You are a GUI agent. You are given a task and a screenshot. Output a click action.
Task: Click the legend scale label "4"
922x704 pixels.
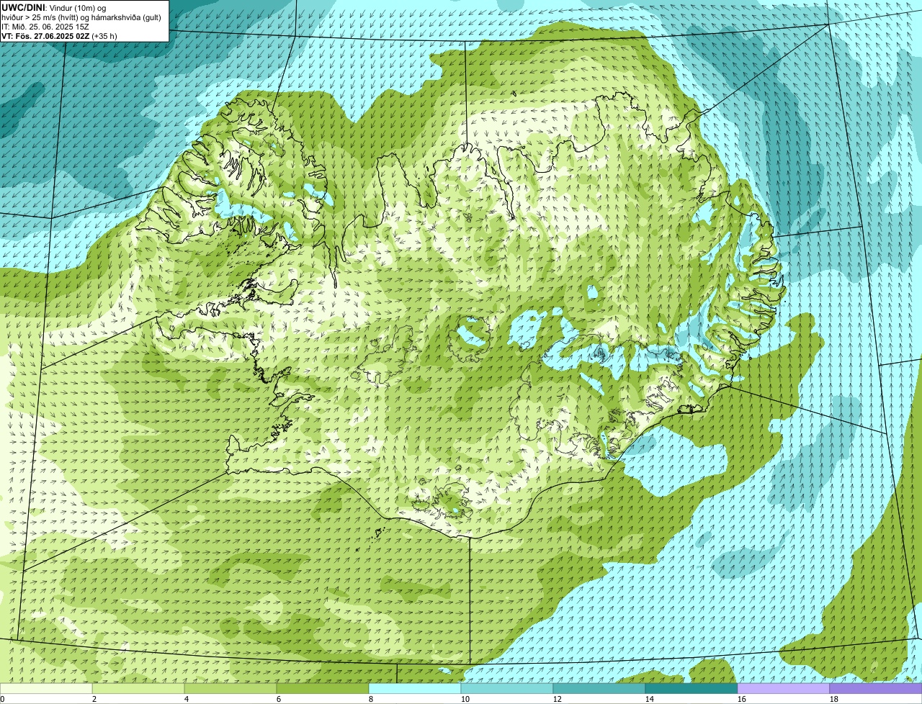pos(187,699)
